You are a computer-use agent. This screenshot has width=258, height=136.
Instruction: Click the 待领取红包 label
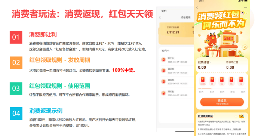[x=232, y=62]
